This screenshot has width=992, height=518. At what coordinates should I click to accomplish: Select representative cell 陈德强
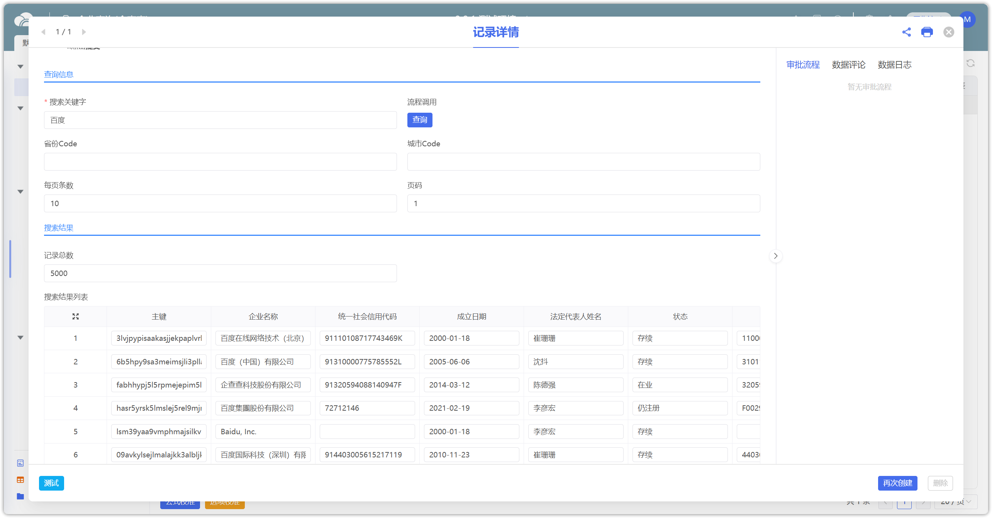pos(576,385)
